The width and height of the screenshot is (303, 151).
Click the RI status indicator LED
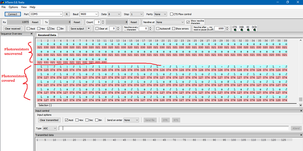(x=248, y=30)
